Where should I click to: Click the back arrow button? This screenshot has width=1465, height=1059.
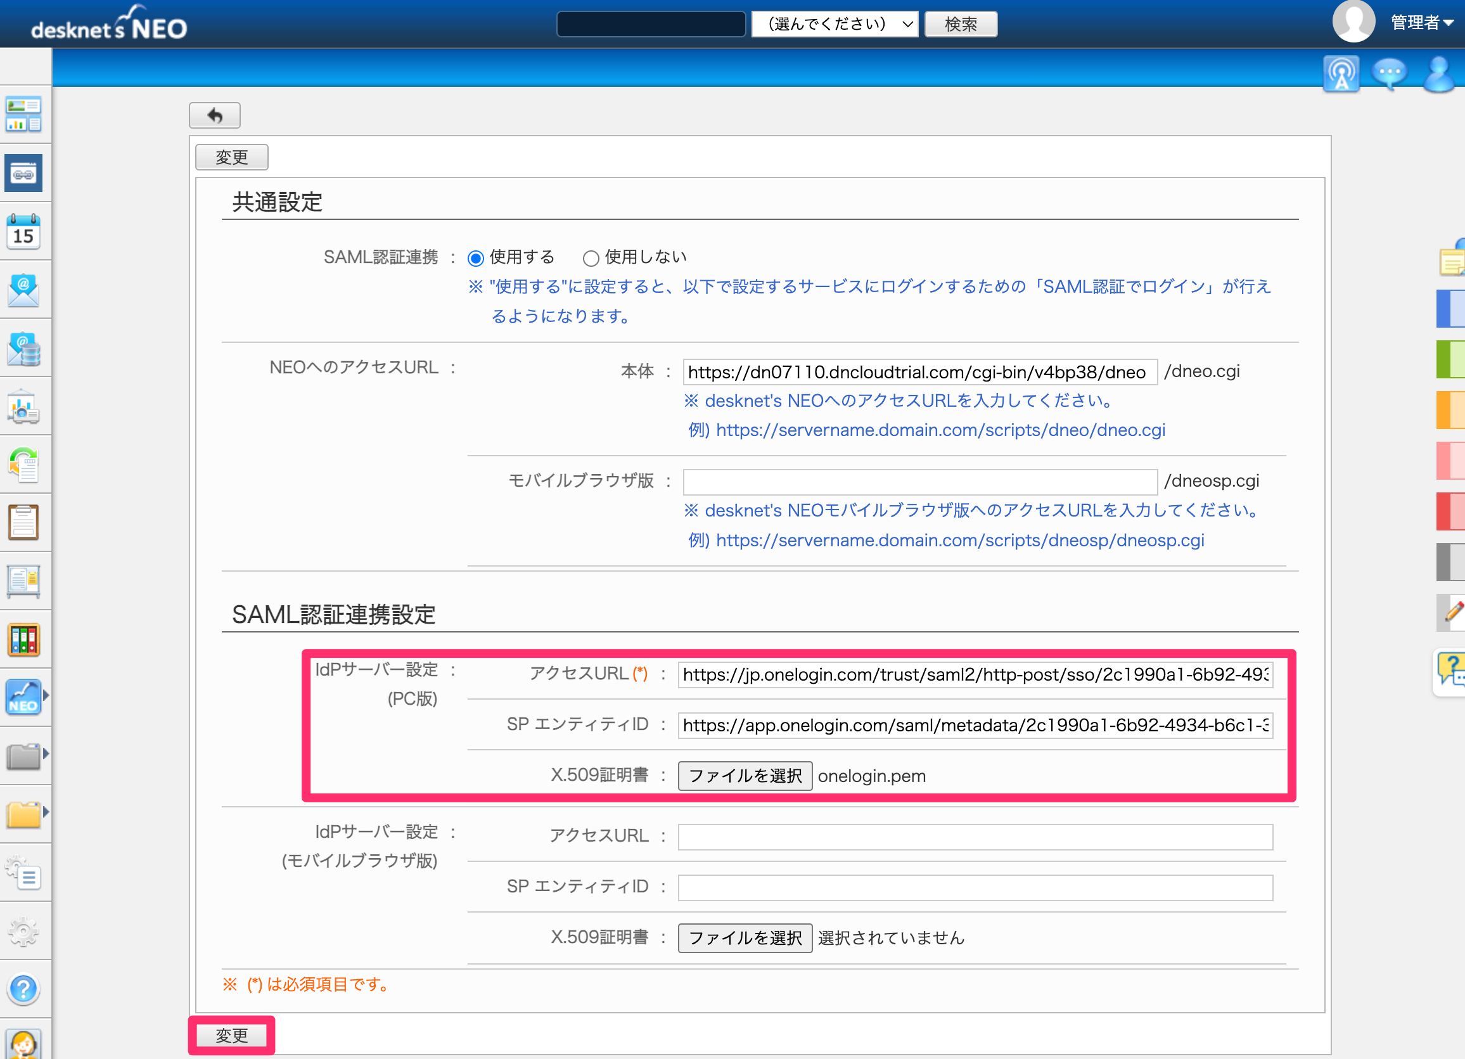click(214, 115)
